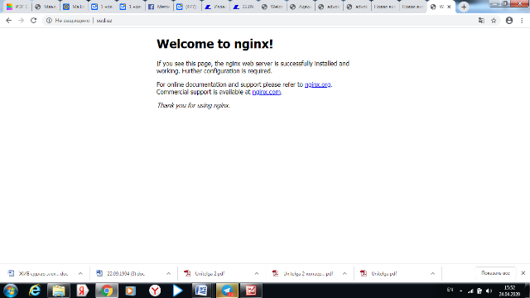This screenshot has width=530, height=298.
Task: Bookmark this page with the star
Action: coord(494,21)
